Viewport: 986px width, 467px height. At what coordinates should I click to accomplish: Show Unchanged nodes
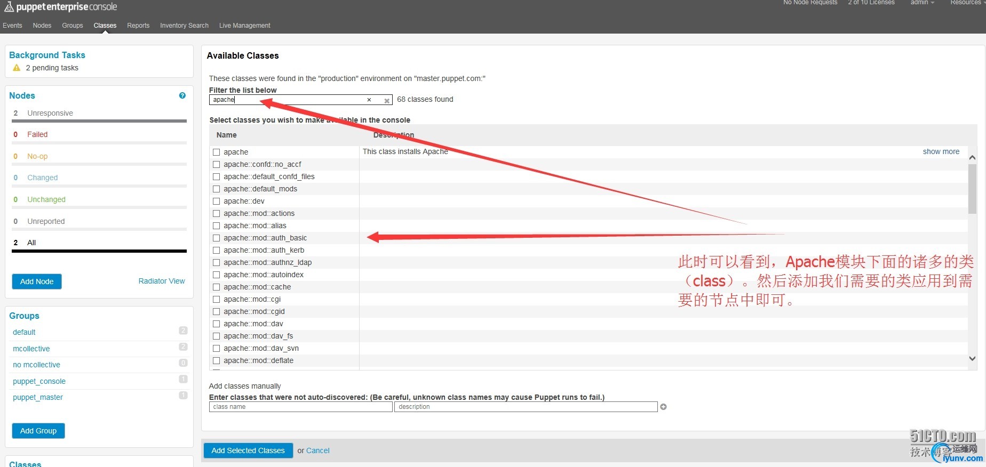(x=46, y=199)
